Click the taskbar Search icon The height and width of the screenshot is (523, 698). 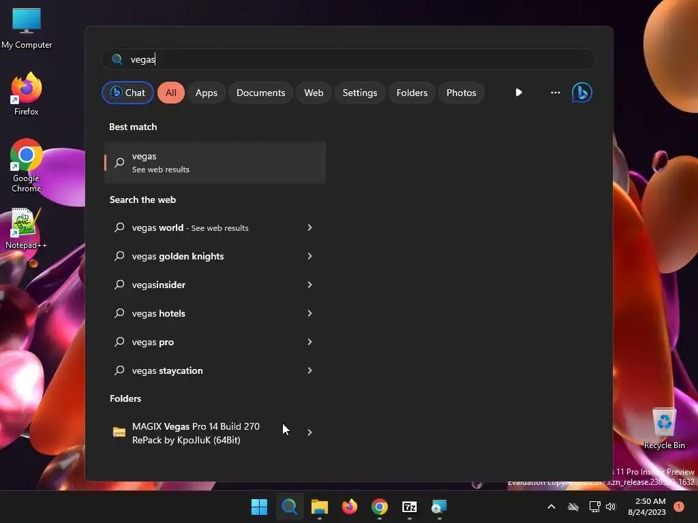(x=289, y=507)
